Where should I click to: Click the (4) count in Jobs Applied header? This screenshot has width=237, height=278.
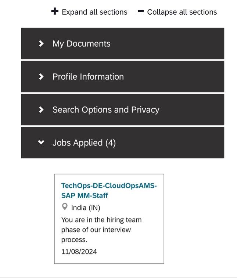111,143
